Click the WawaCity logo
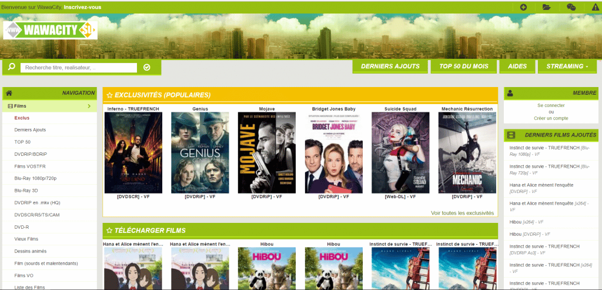The width and height of the screenshot is (602, 290). pos(51,30)
